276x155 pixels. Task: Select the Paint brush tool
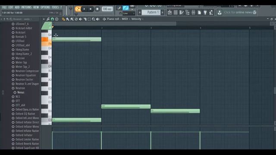click(x=68, y=19)
